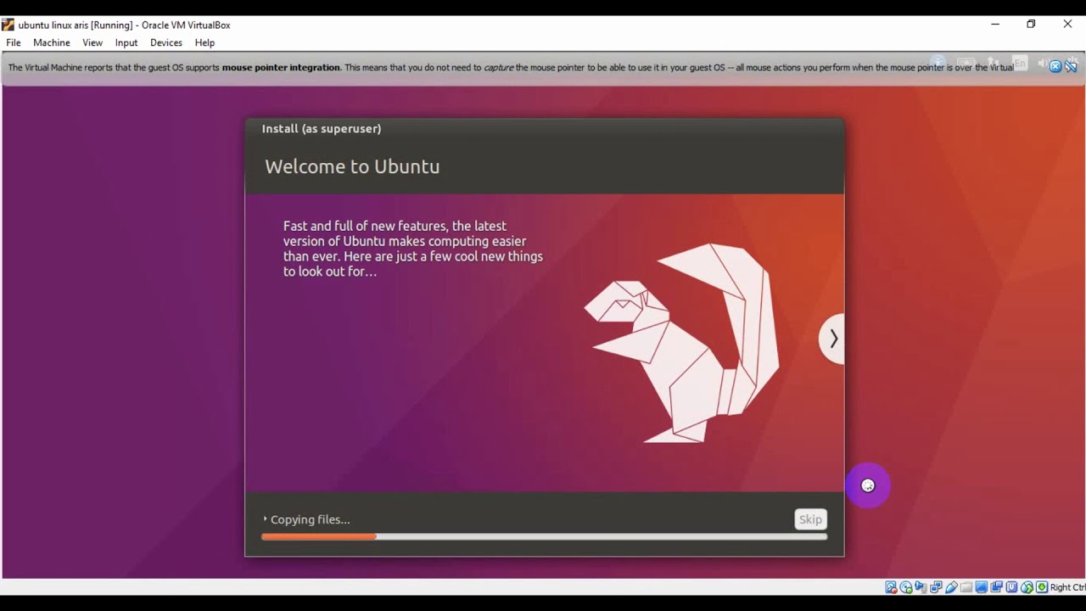Click the optical disk status icon
This screenshot has width=1086, height=611.
click(906, 587)
